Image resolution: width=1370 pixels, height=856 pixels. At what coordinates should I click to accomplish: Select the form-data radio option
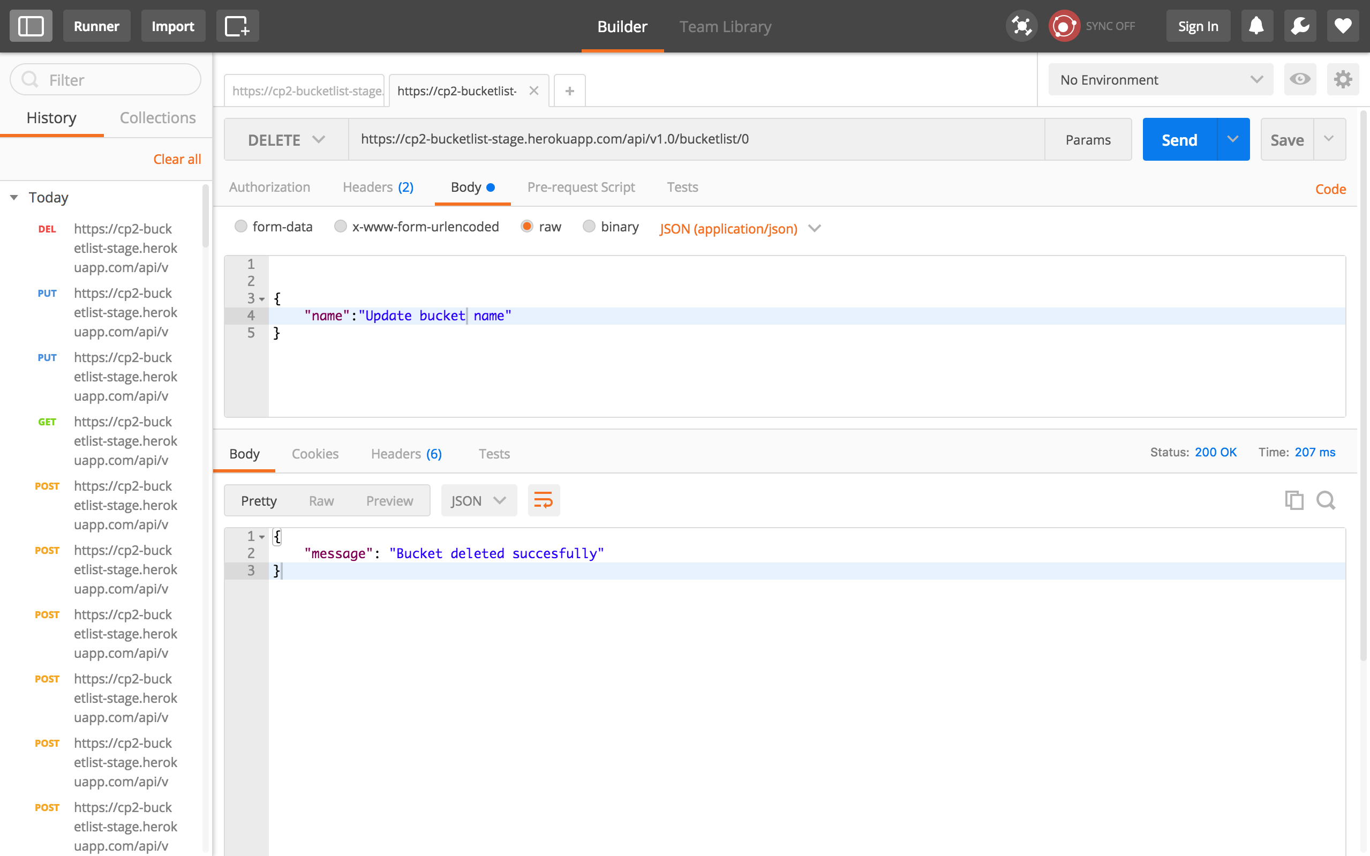pos(241,227)
